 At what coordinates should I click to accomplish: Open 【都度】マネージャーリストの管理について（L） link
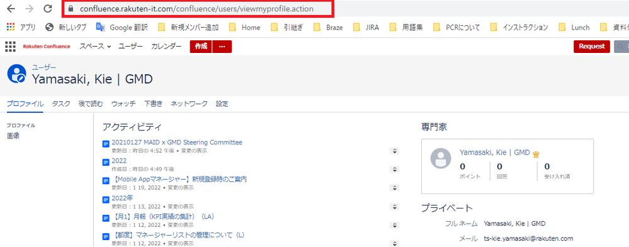(x=178, y=234)
